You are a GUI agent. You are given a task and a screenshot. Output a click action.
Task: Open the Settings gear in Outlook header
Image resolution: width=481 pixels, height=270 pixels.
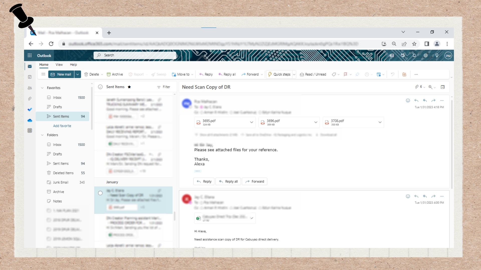(425, 55)
